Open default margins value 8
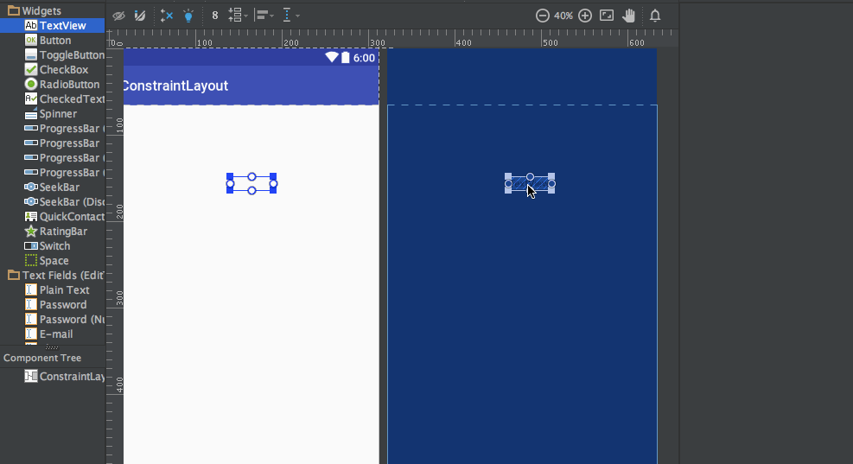 (215, 16)
